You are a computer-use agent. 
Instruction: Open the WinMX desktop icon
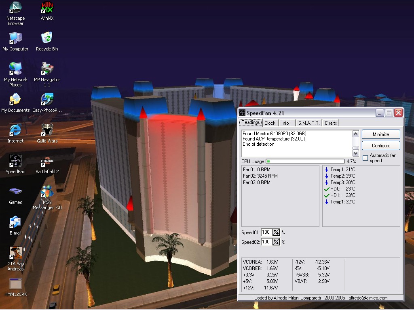pos(47,8)
